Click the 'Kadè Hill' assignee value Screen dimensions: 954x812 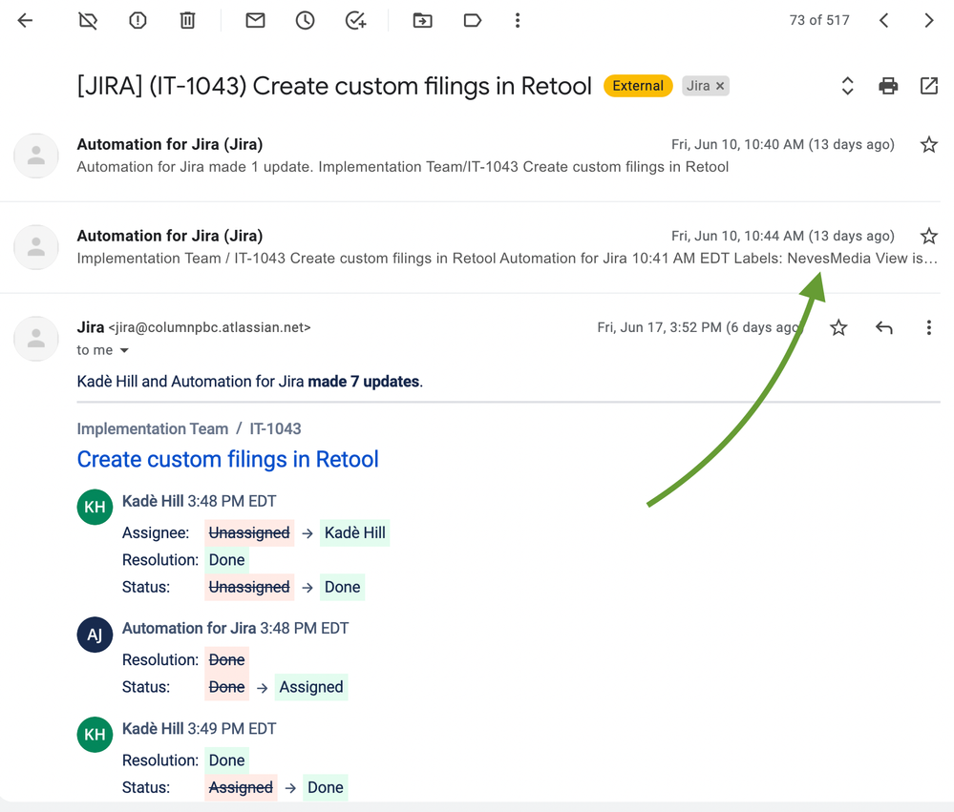tap(354, 533)
